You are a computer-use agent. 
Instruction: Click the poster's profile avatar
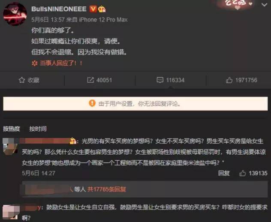coord(15,14)
